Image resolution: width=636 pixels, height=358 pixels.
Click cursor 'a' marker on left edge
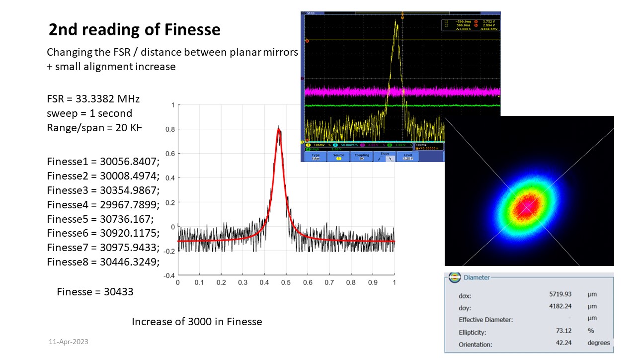pyautogui.click(x=307, y=41)
